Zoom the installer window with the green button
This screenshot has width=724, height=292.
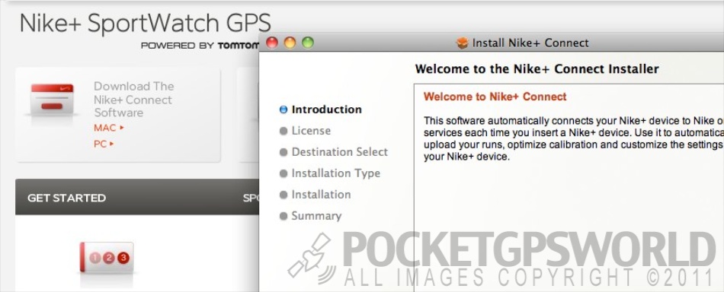click(x=308, y=43)
